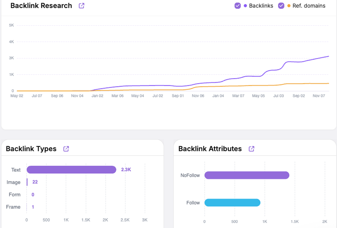Click the purple Backlinks legend dot
This screenshot has width=337, height=228.
point(245,6)
